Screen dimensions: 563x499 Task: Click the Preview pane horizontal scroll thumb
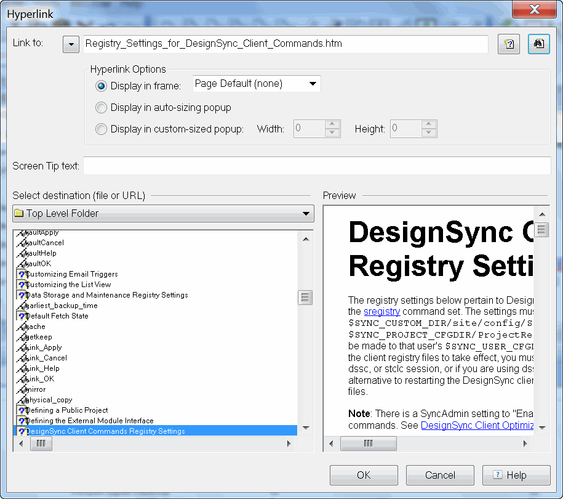pos(369,444)
